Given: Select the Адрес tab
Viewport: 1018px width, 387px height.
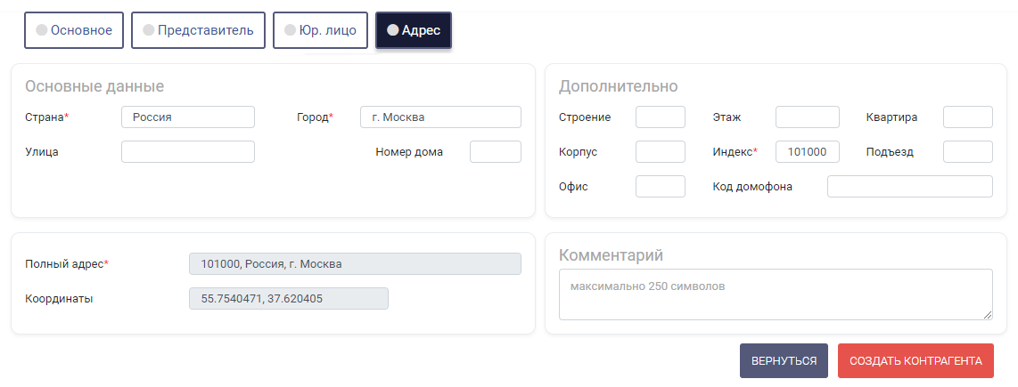Looking at the screenshot, I should 414,30.
